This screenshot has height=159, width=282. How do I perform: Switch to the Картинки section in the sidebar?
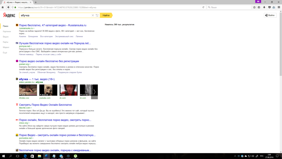pyautogui.click(x=7, y=31)
